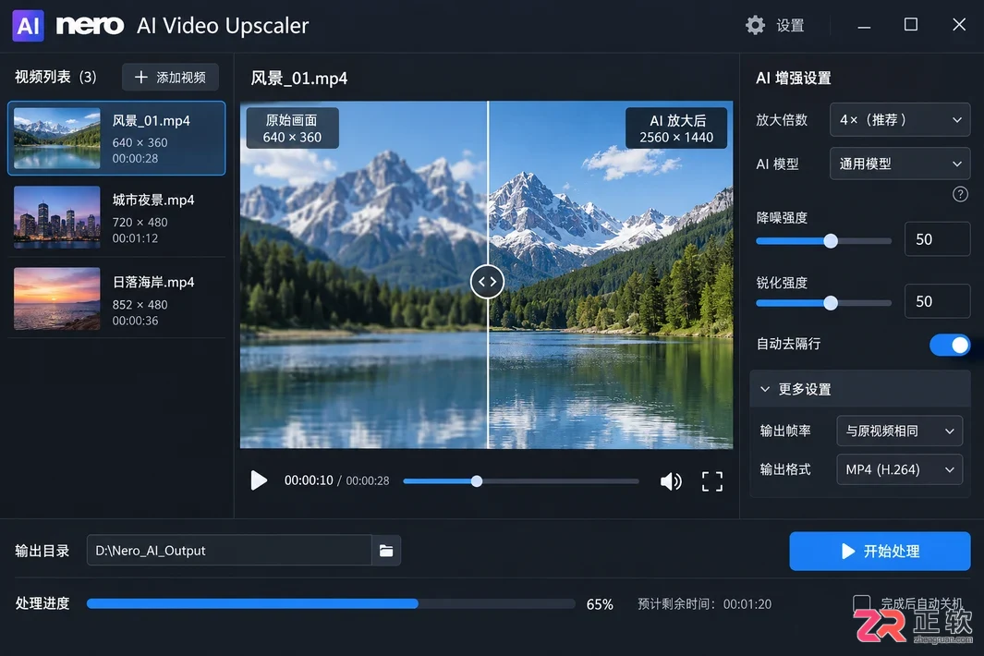
Task: Select the 城市夜景.mp4 thumbnail
Action: point(57,216)
